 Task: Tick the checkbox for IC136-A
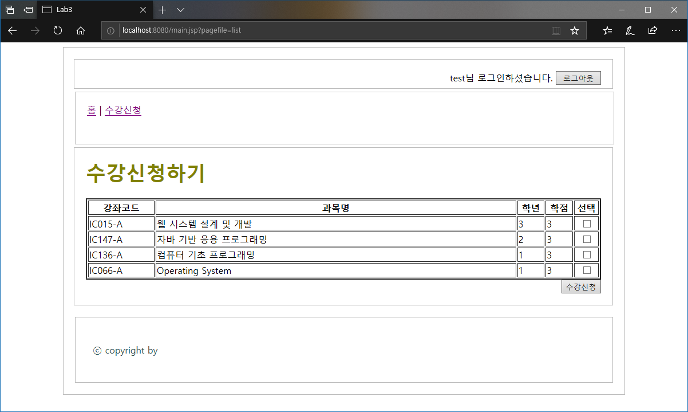587,254
